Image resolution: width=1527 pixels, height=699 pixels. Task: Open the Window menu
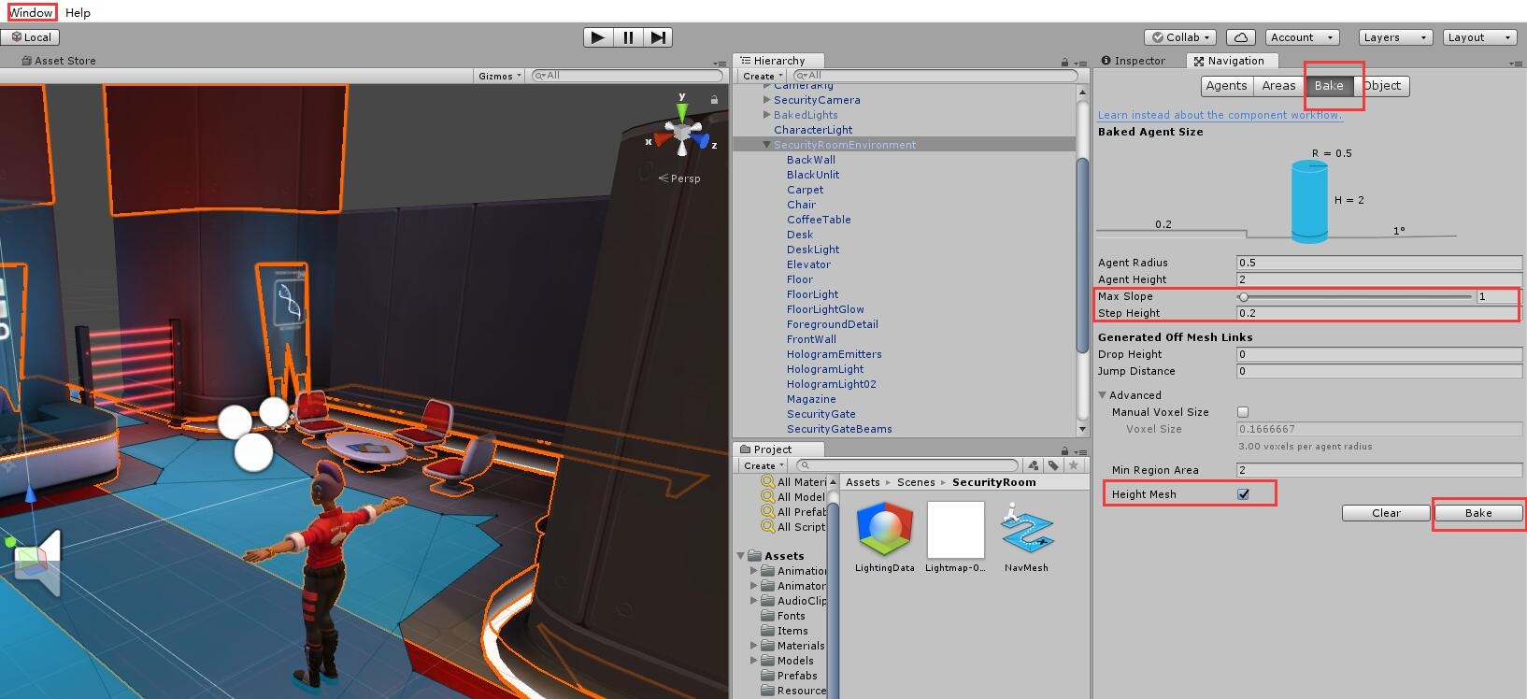tap(32, 12)
